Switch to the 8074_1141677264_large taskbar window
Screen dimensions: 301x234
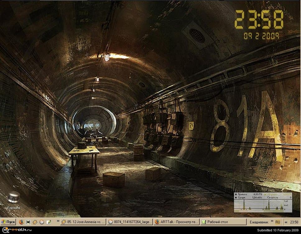pyautogui.click(x=130, y=222)
